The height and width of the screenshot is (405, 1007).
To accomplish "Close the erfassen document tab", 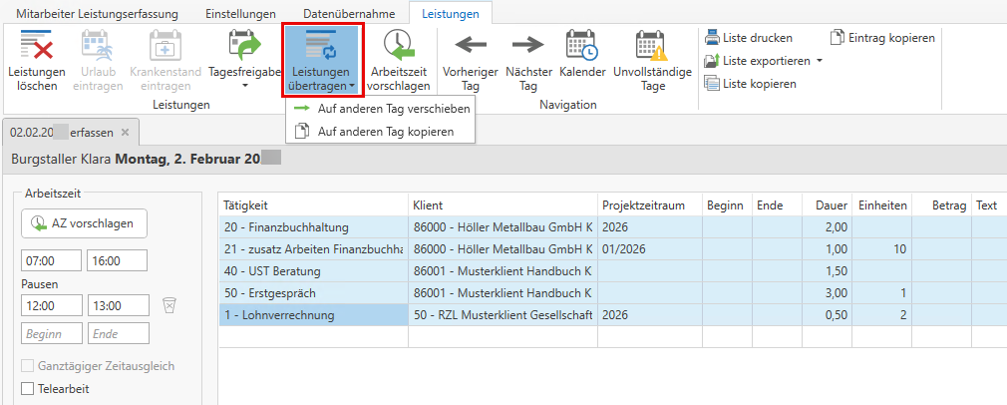I will coord(125,132).
